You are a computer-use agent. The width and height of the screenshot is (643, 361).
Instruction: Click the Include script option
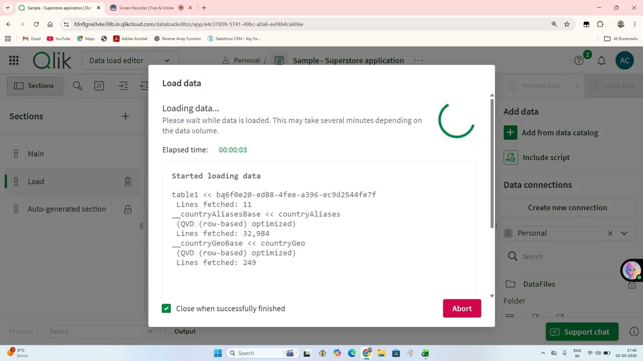pos(546,157)
